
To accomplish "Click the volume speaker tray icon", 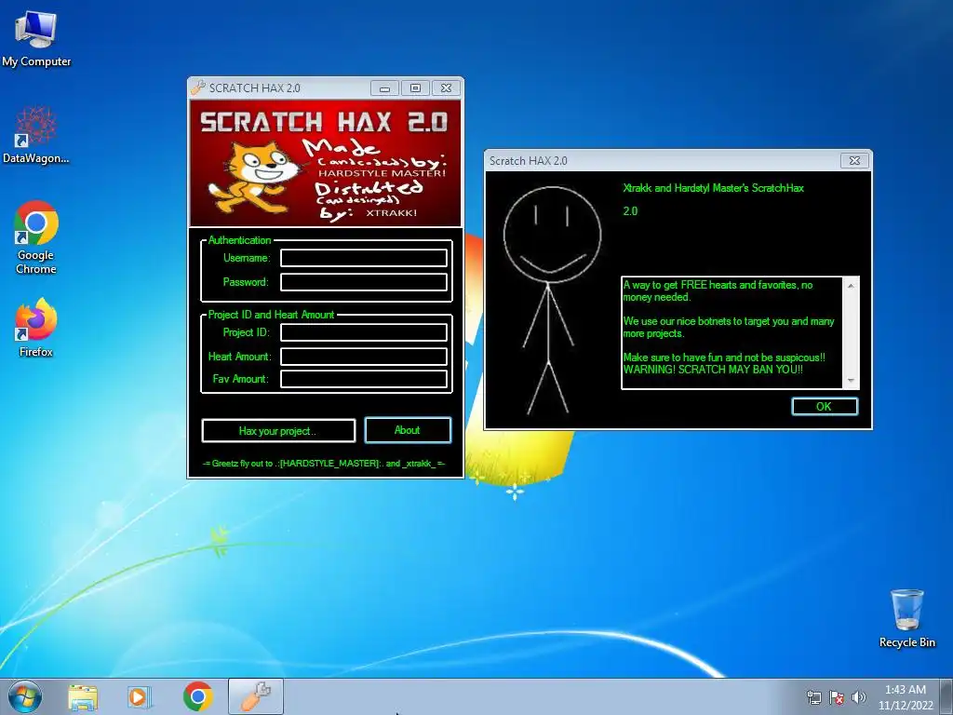I will point(859,697).
